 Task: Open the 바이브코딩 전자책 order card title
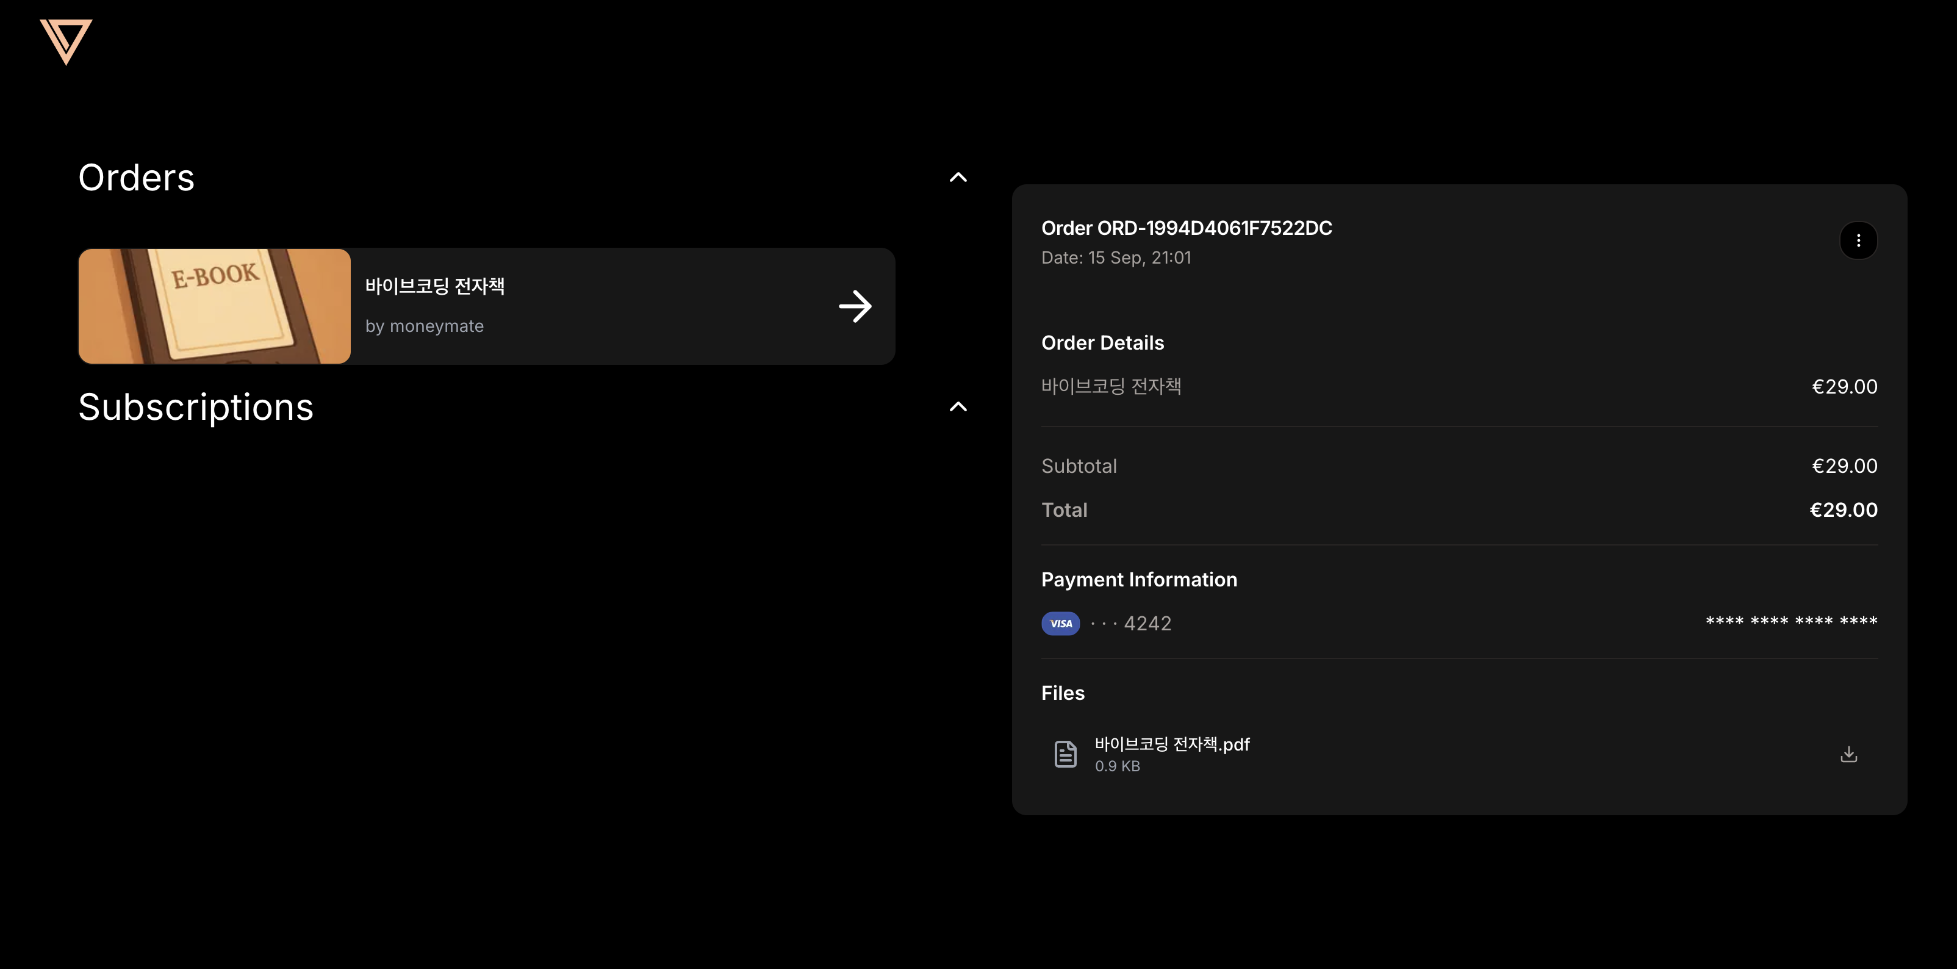[x=434, y=286]
